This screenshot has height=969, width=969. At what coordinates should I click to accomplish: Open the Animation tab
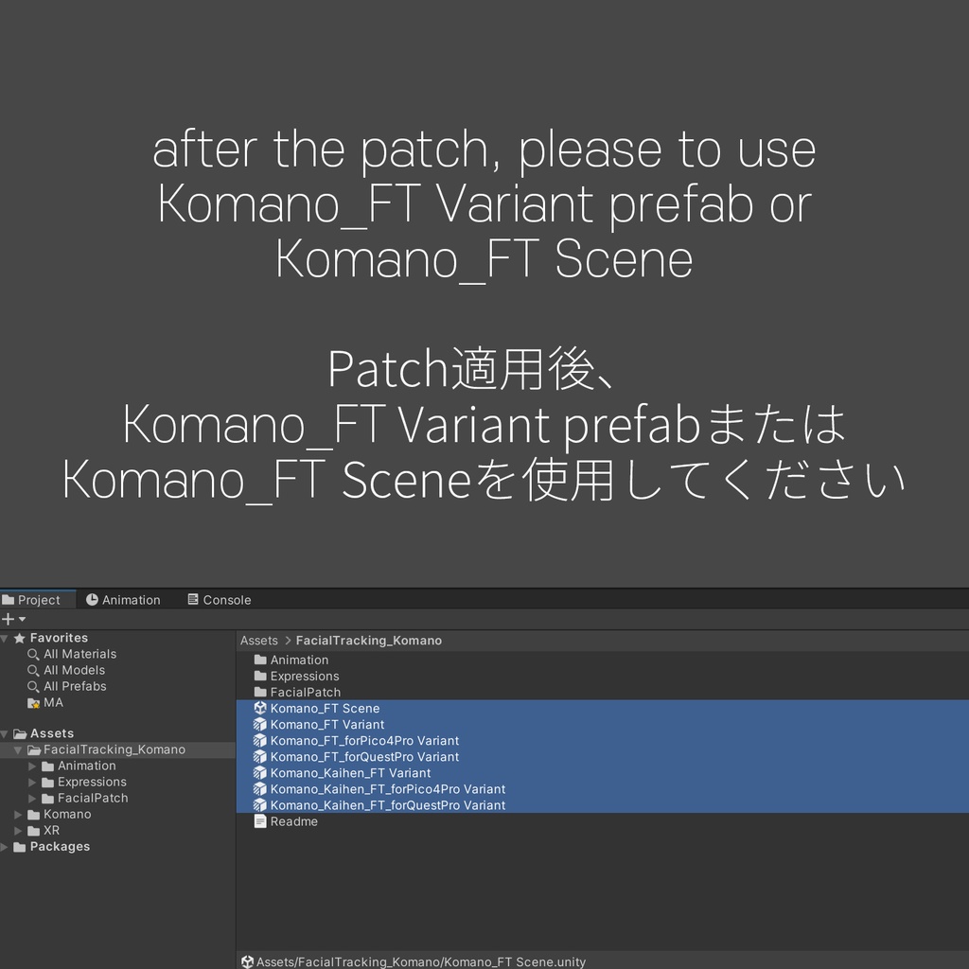[x=124, y=599]
